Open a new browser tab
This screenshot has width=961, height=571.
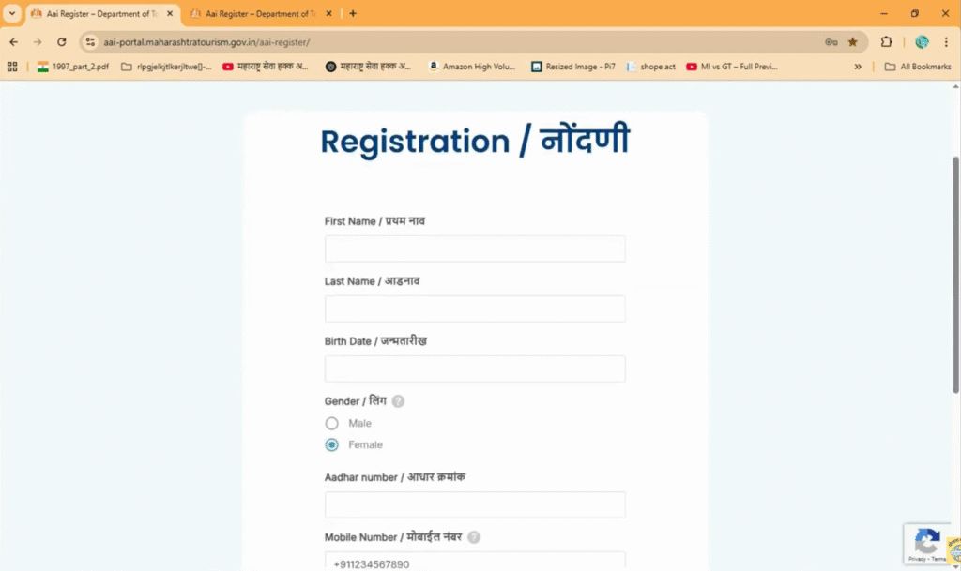353,13
